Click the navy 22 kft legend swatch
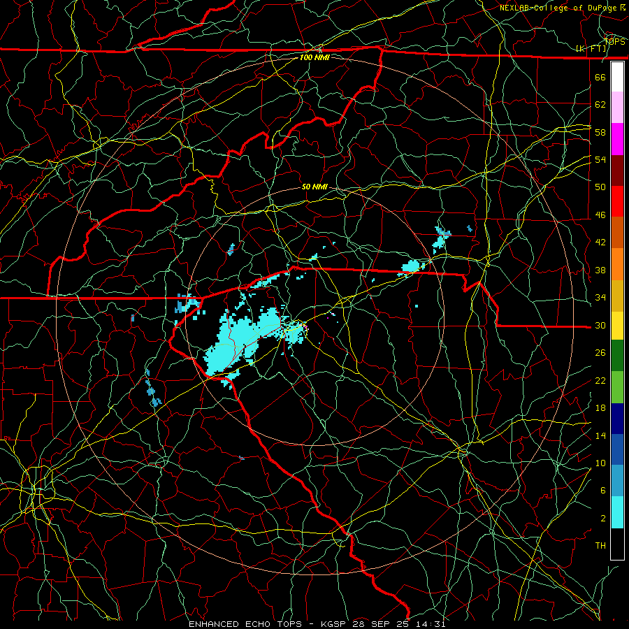This screenshot has width=629, height=629. pyautogui.click(x=617, y=419)
